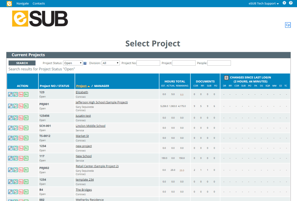Click the Project NO / STATUS column header
The height and width of the screenshot is (201, 297).
[54, 86]
